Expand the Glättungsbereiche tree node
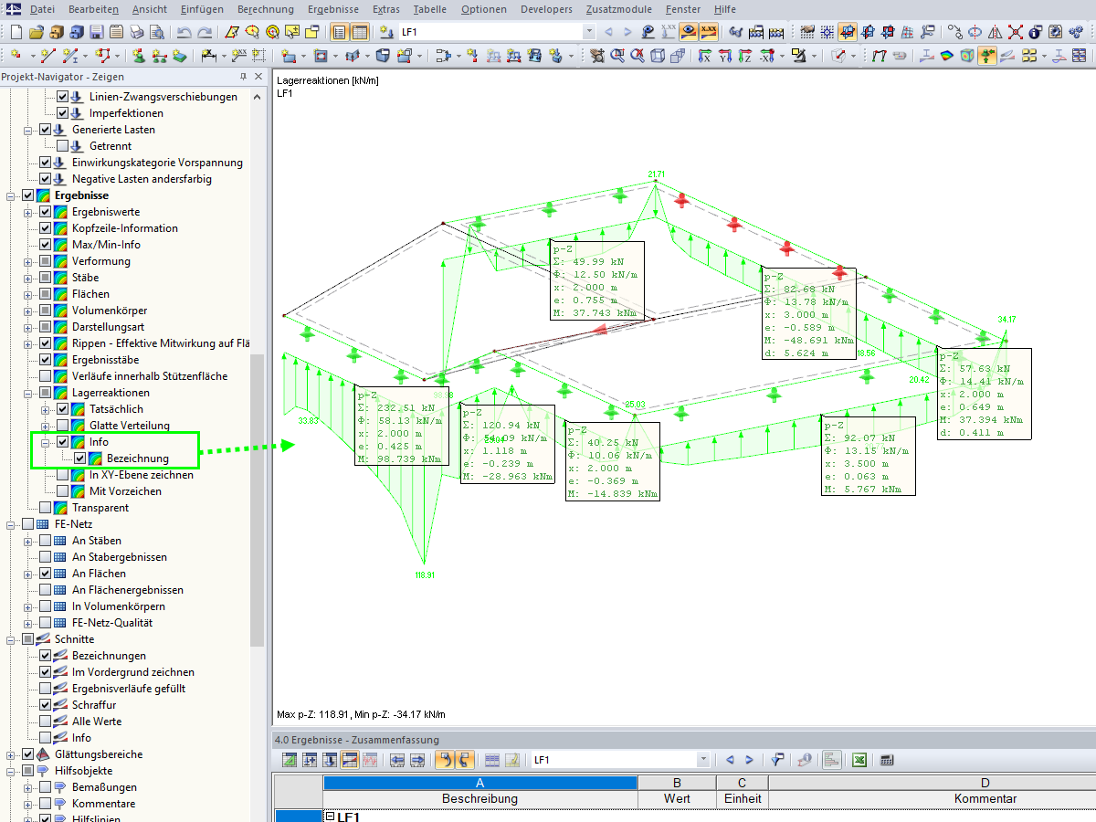 [x=10, y=754]
